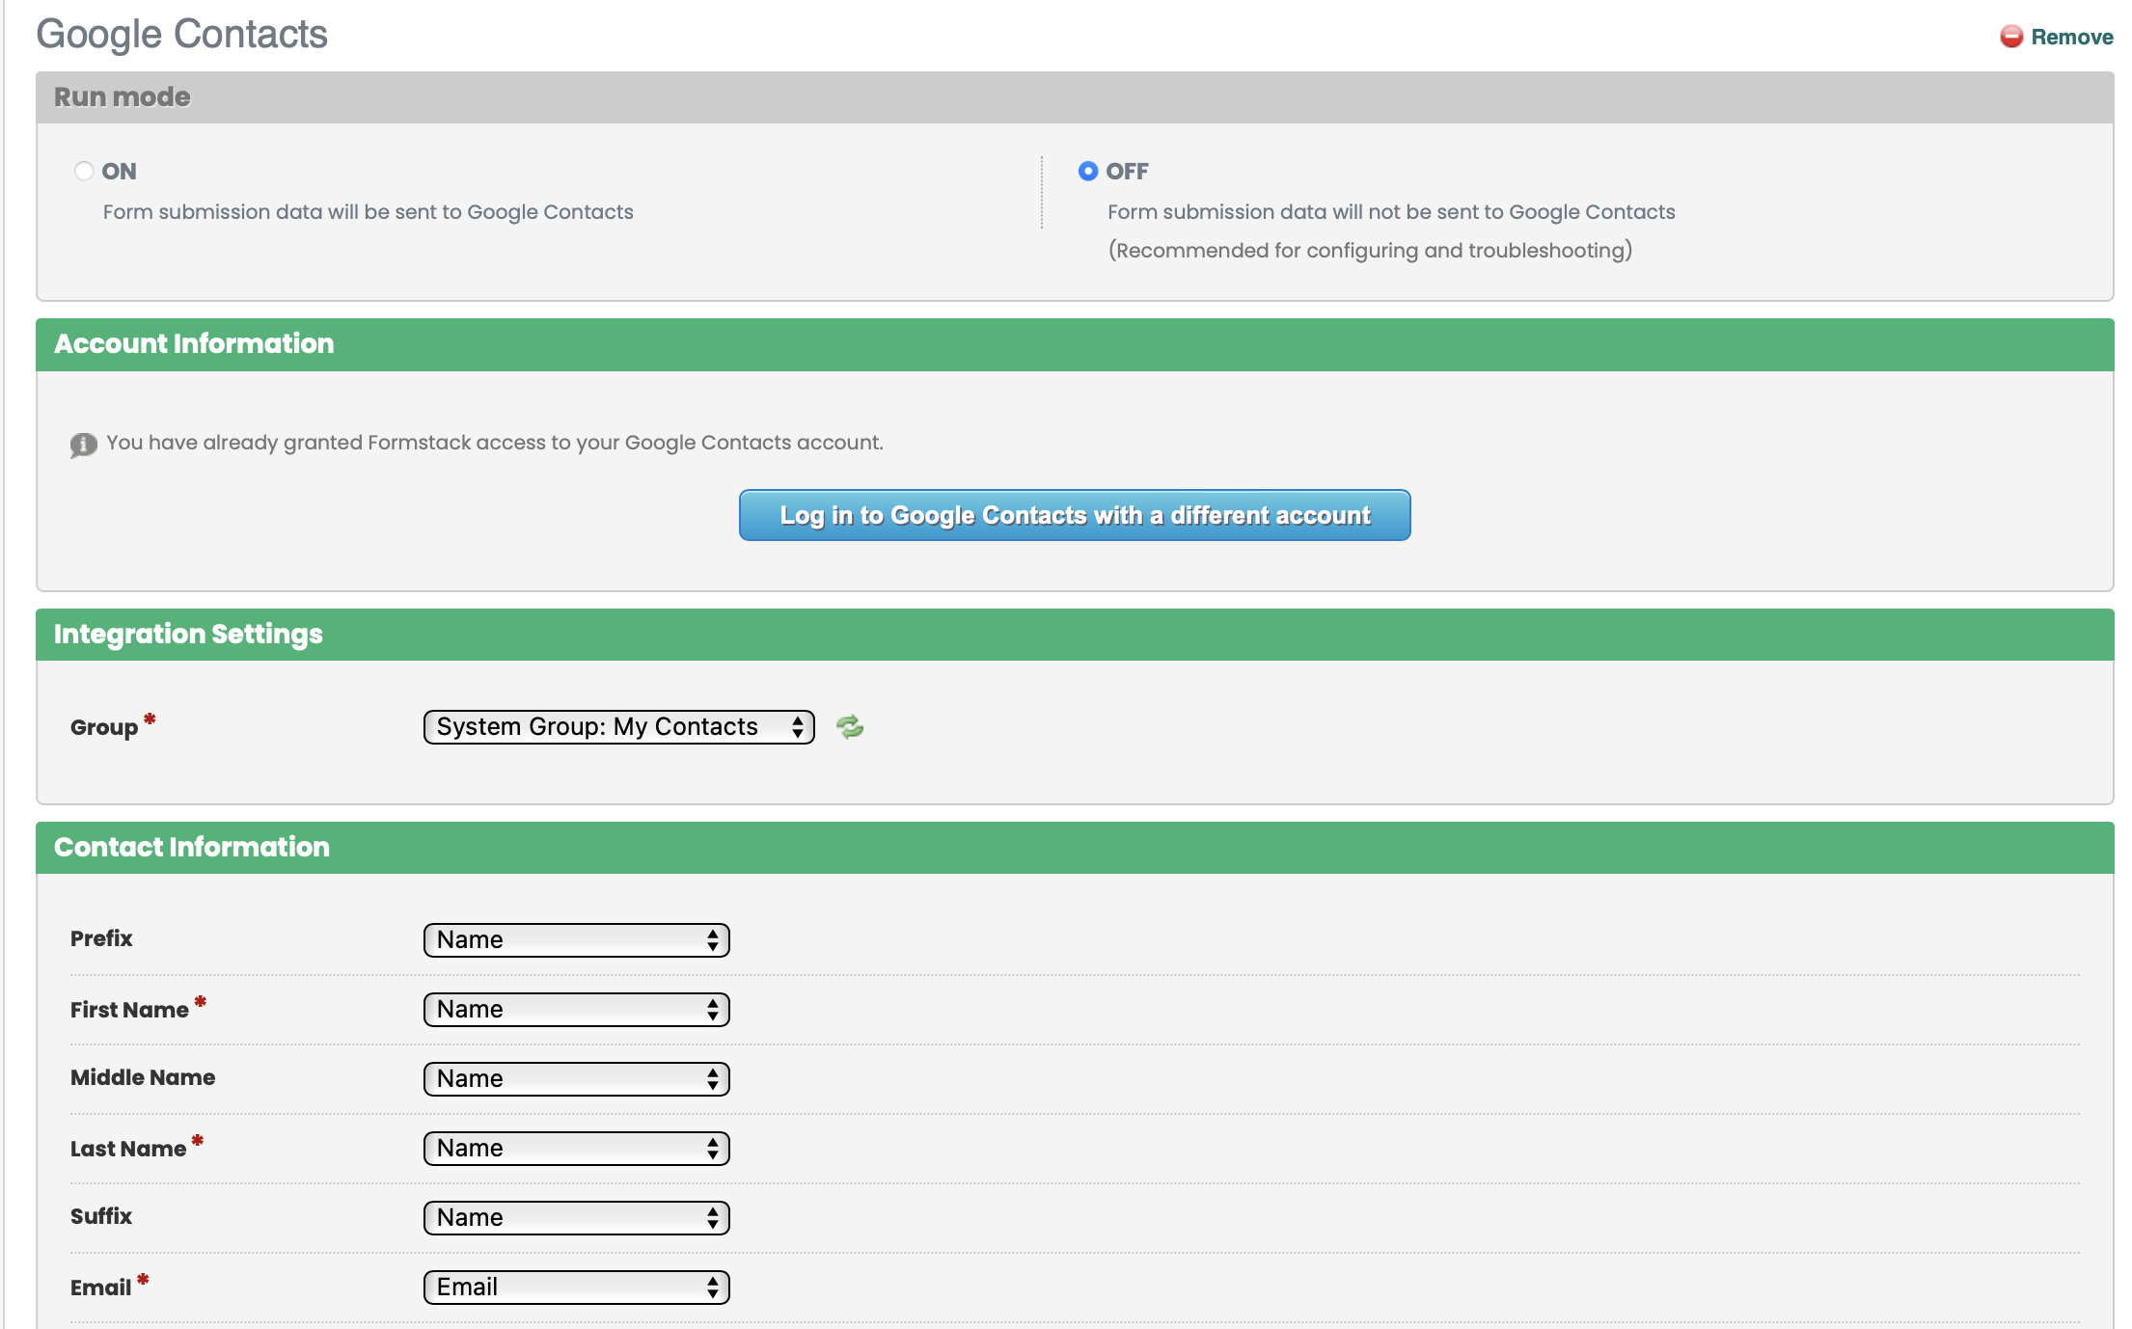Open the Prefix field mapping dropdown

click(x=576, y=939)
